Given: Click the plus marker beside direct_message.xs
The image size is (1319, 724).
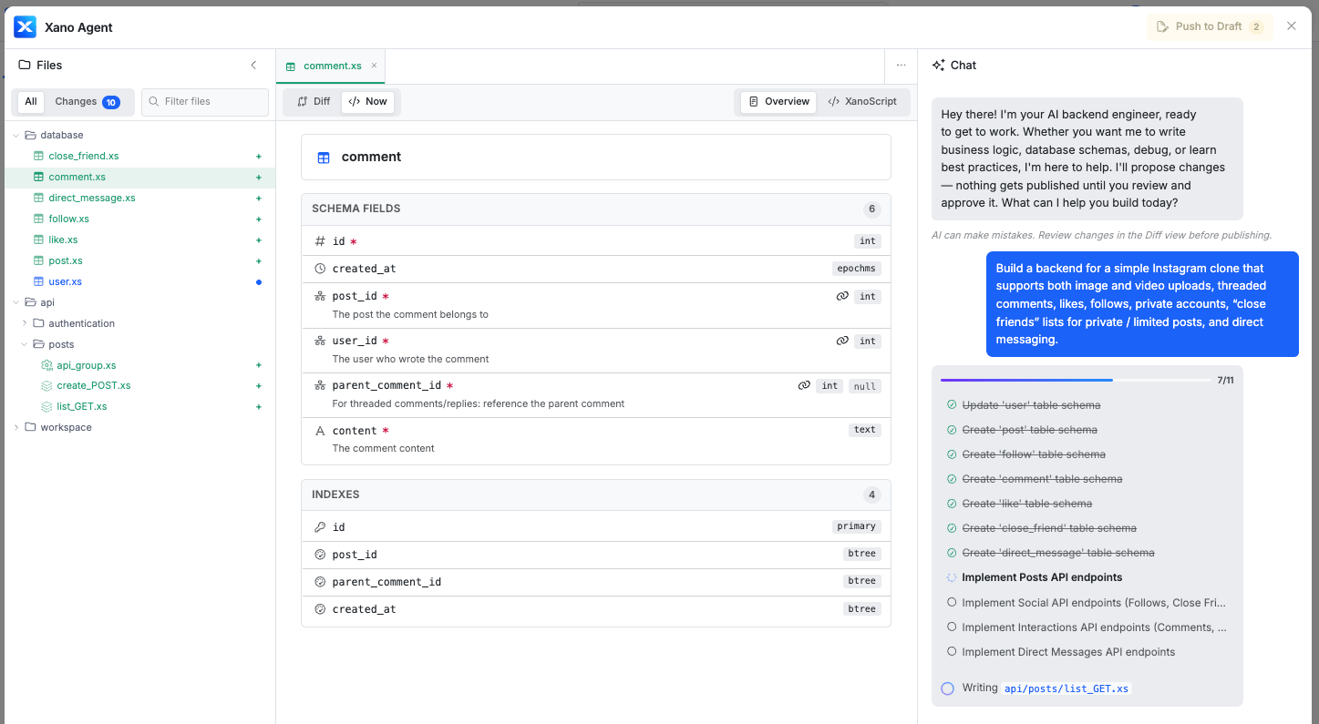Looking at the screenshot, I should click(259, 199).
